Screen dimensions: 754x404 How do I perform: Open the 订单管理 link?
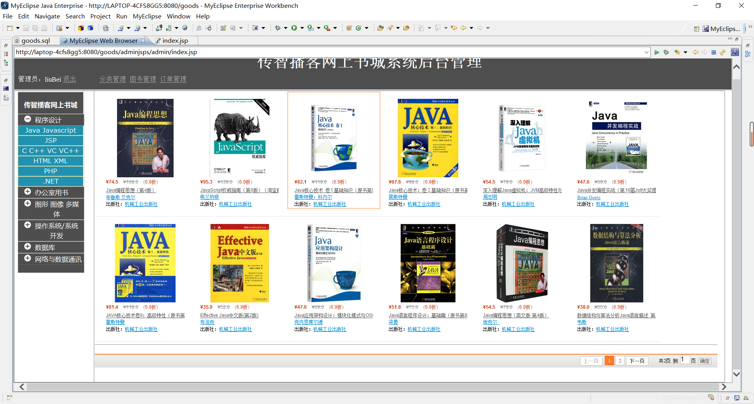point(173,79)
